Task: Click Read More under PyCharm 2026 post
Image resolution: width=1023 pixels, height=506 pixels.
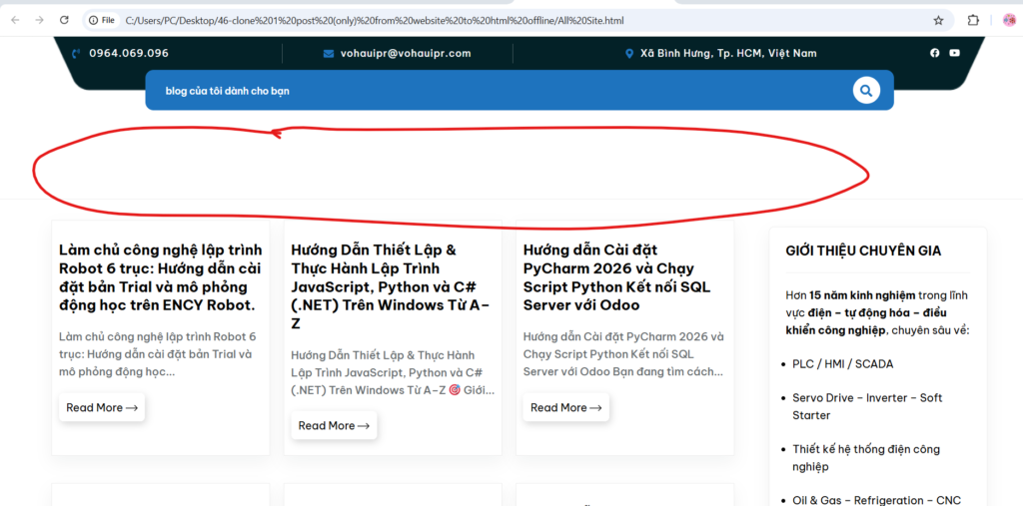Action: coord(565,407)
